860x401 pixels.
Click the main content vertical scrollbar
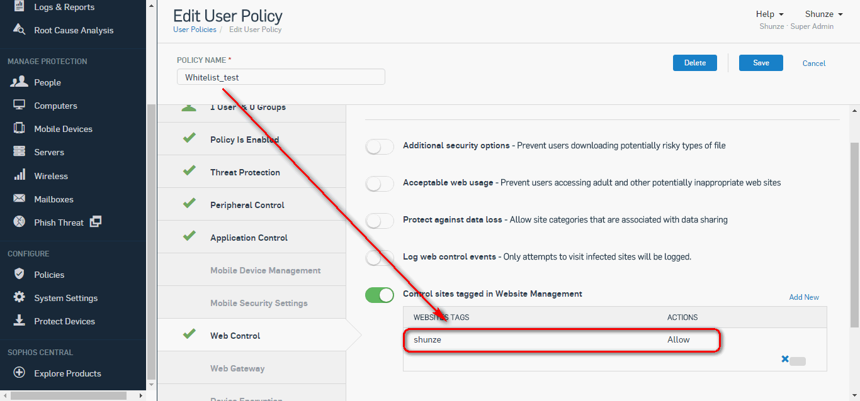tap(854, 234)
